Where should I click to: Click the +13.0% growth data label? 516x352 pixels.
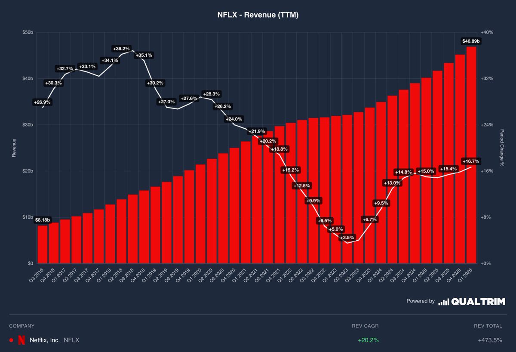392,183
